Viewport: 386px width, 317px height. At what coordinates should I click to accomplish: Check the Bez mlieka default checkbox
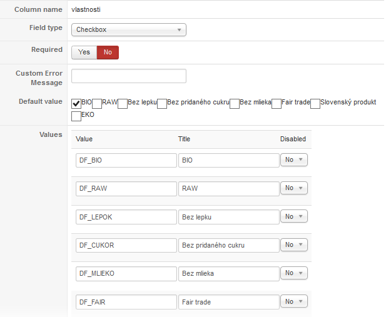coord(235,103)
